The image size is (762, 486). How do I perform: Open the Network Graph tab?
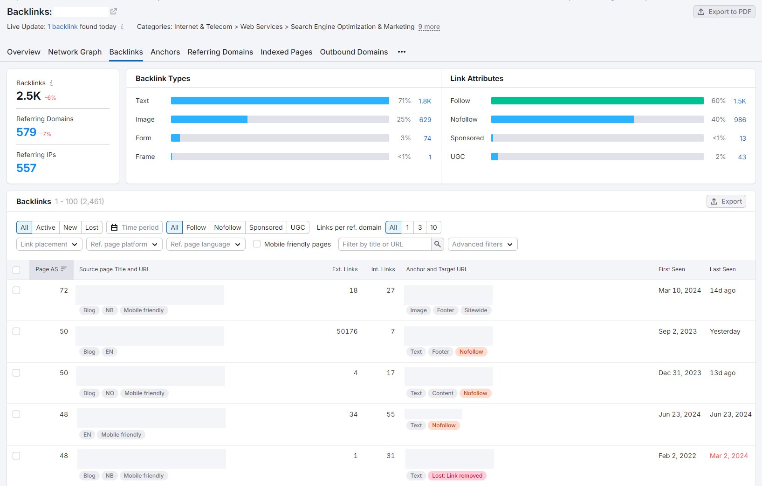click(75, 52)
